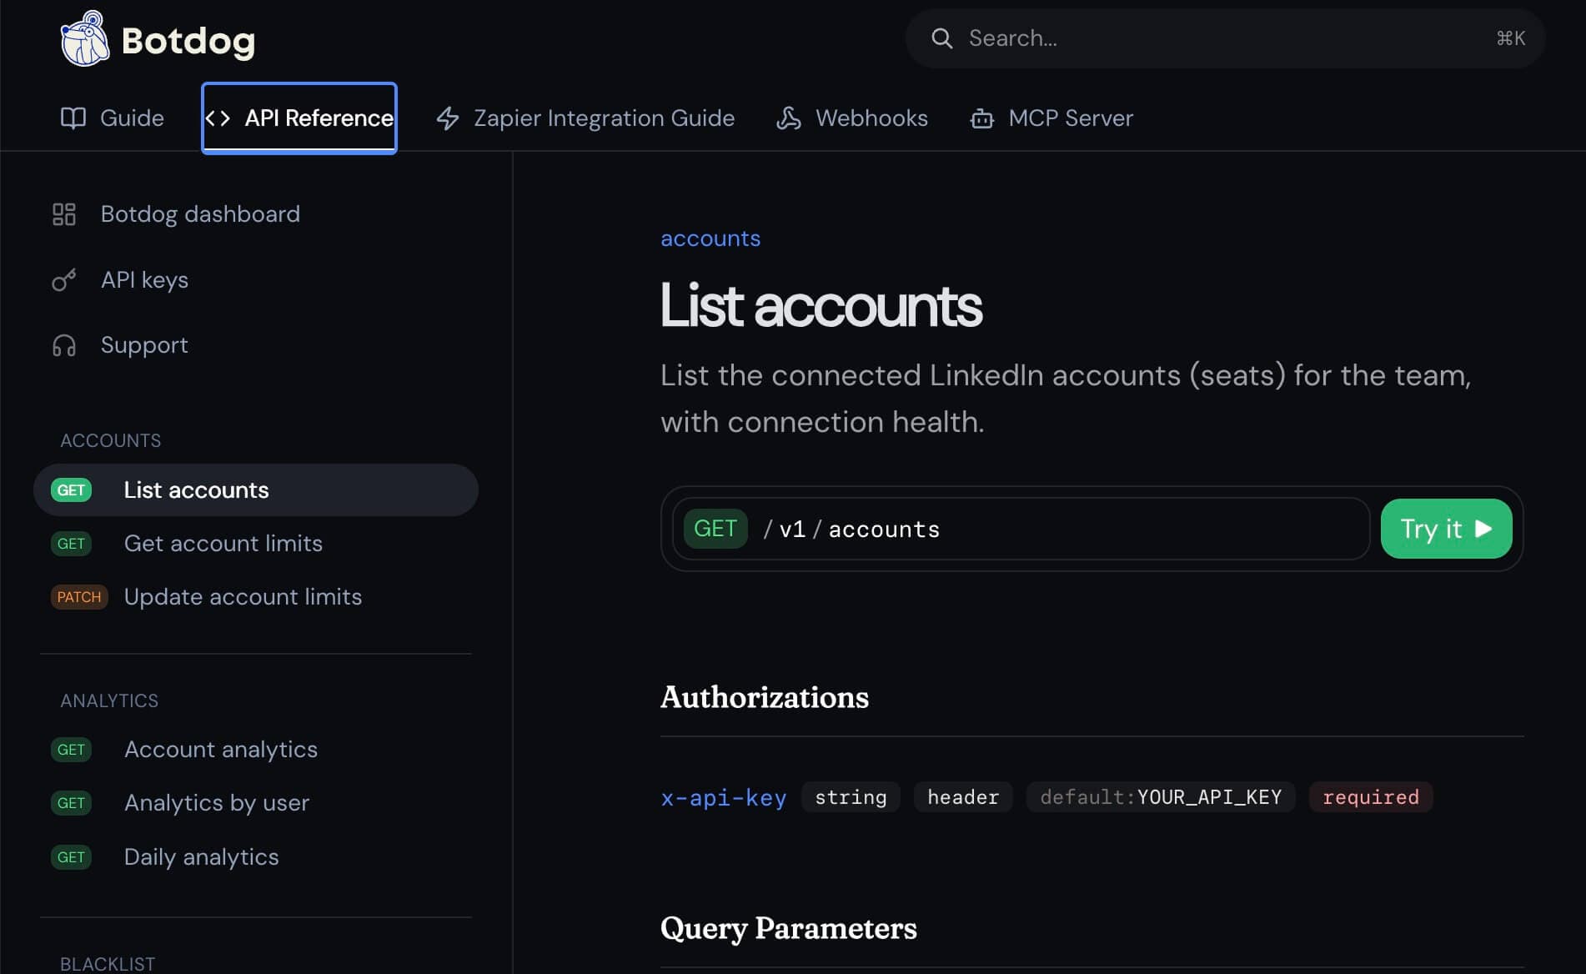
Task: Click the required tag
Action: click(1371, 797)
